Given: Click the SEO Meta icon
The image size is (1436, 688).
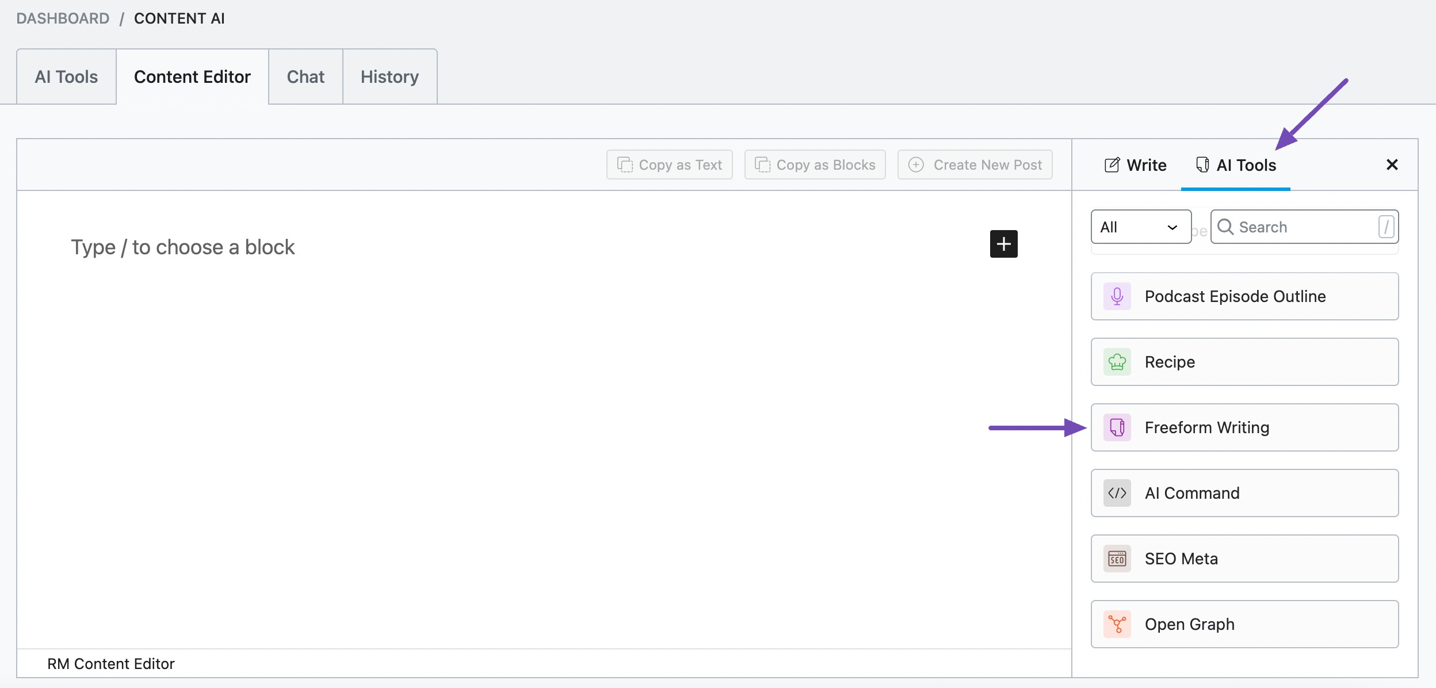Looking at the screenshot, I should click(x=1117, y=559).
